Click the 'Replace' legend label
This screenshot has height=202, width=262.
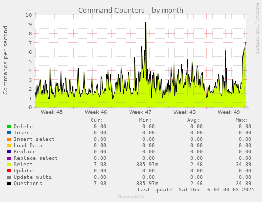tap(25, 152)
